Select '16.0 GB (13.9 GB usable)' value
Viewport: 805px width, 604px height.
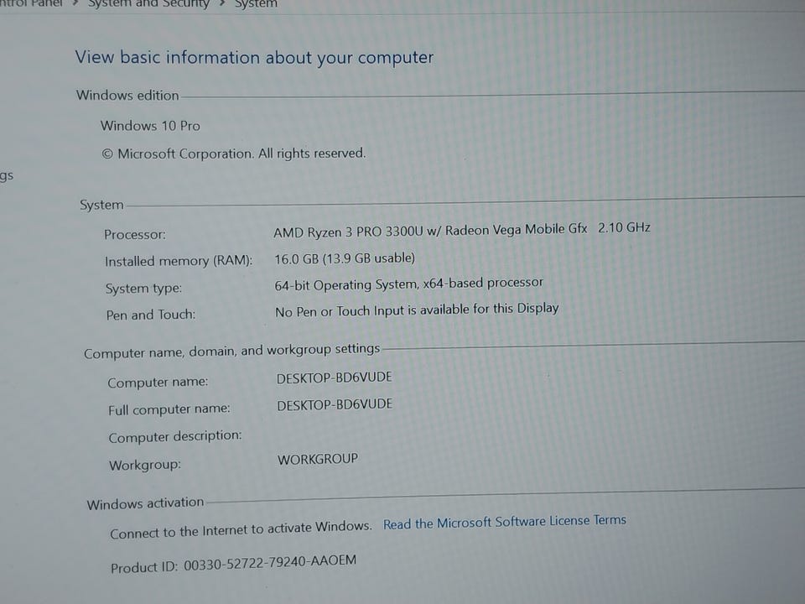[x=345, y=258]
